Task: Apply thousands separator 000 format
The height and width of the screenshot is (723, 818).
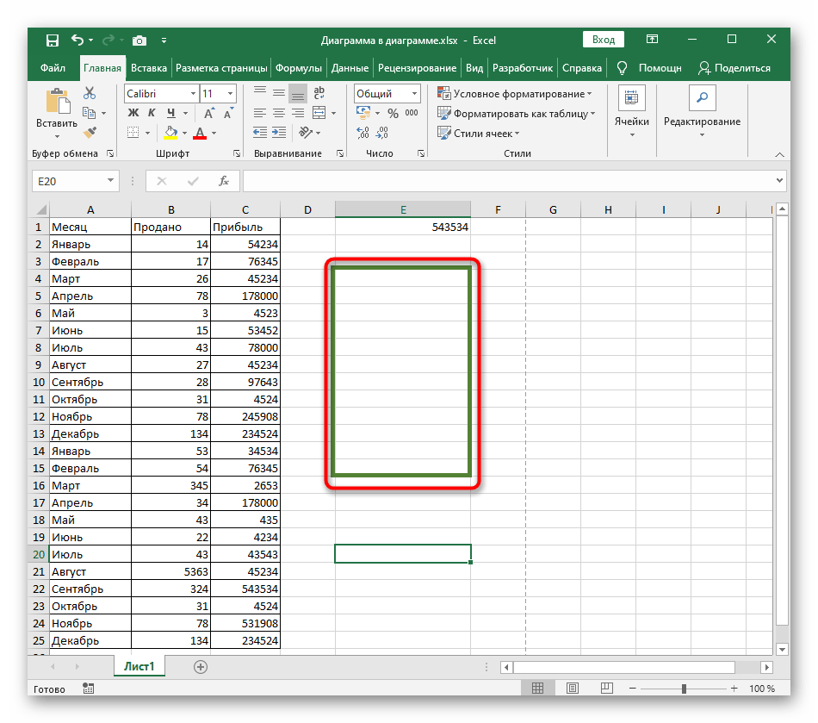Action: [x=412, y=113]
